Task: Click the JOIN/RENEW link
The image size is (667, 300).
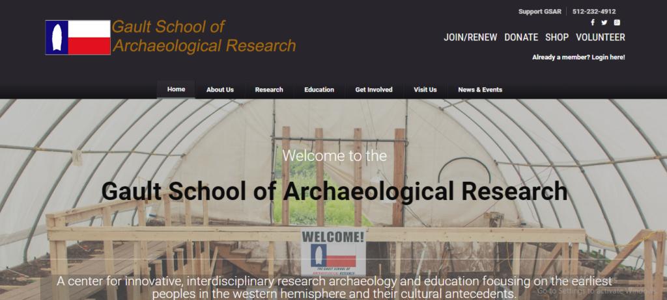Action: [470, 38]
